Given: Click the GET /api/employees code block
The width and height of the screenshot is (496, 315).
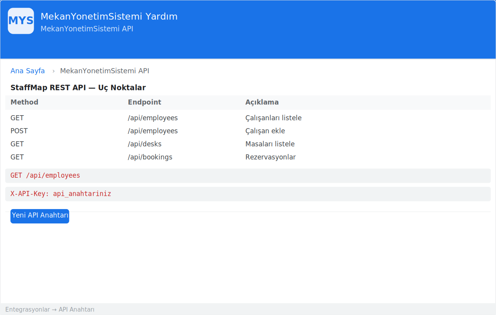Looking at the screenshot, I should pos(248,176).
